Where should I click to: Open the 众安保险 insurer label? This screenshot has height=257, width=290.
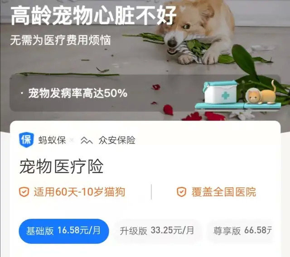117,140
